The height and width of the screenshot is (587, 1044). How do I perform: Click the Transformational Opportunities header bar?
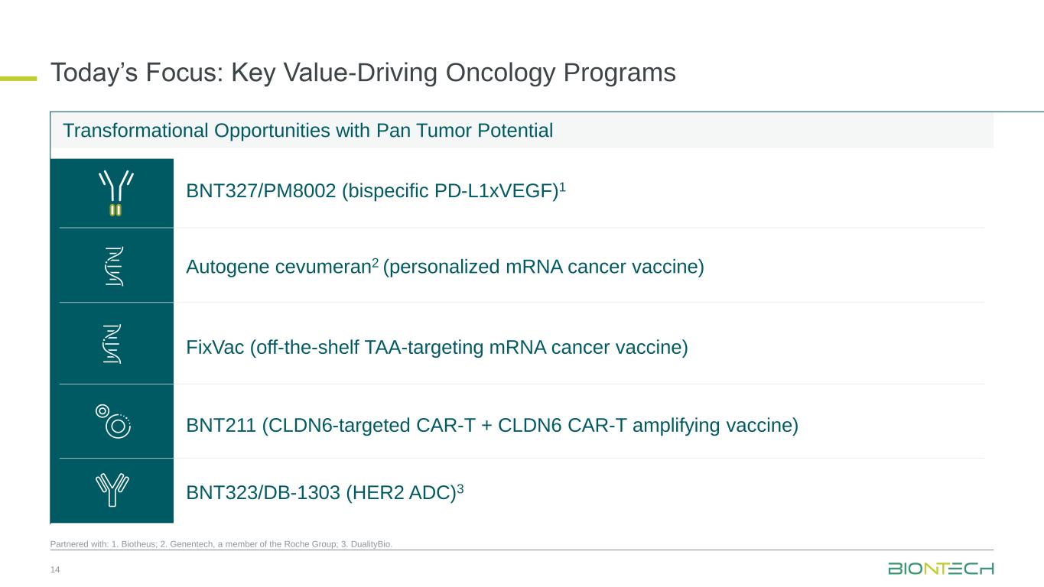pyautogui.click(x=520, y=131)
